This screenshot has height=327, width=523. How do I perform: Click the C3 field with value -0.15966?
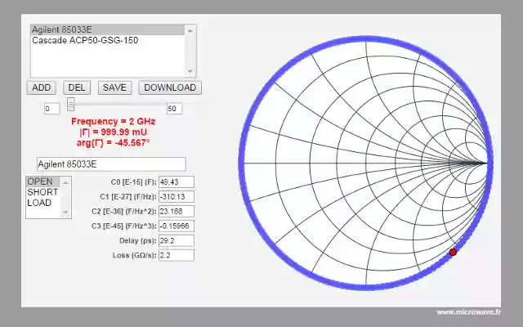coord(177,226)
